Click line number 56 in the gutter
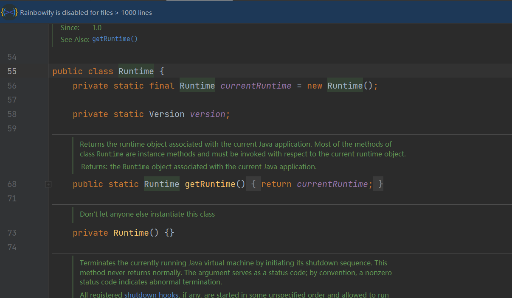Image resolution: width=512 pixels, height=298 pixels. [x=12, y=86]
